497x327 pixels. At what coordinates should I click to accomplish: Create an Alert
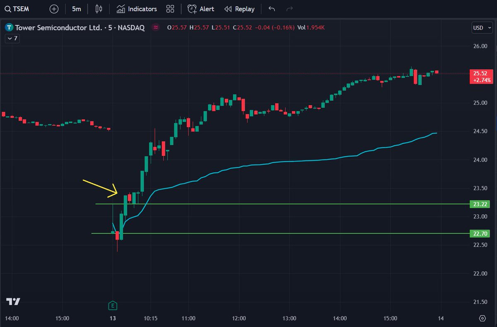pyautogui.click(x=201, y=9)
